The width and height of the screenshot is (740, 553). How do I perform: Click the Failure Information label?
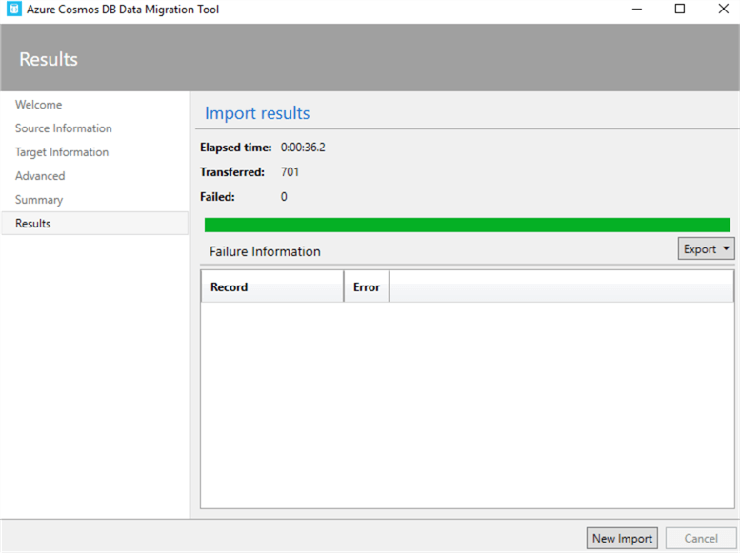(x=265, y=251)
